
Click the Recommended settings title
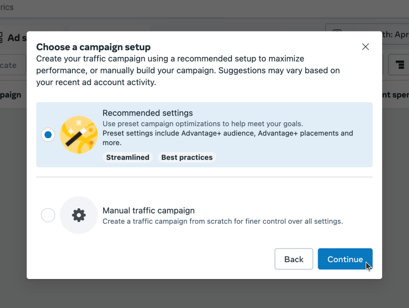pyautogui.click(x=147, y=113)
